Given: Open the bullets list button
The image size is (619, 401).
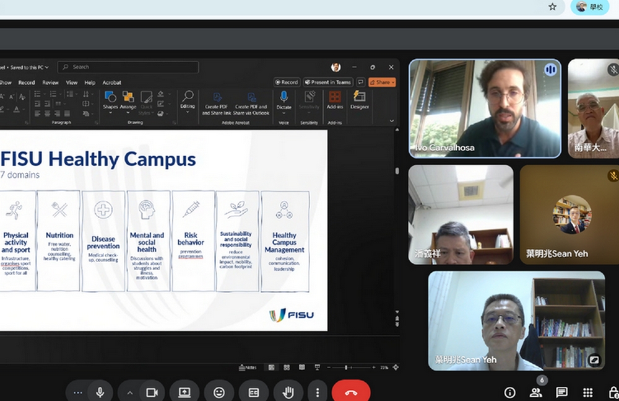Looking at the screenshot, I should point(38,94).
